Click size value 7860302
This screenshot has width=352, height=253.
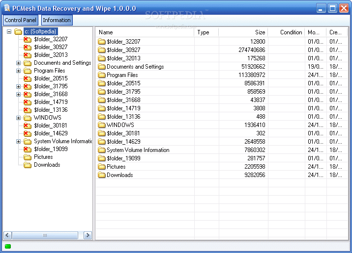(x=255, y=150)
